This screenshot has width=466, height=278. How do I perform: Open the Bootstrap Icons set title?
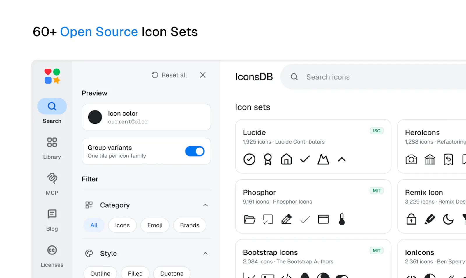(270, 252)
